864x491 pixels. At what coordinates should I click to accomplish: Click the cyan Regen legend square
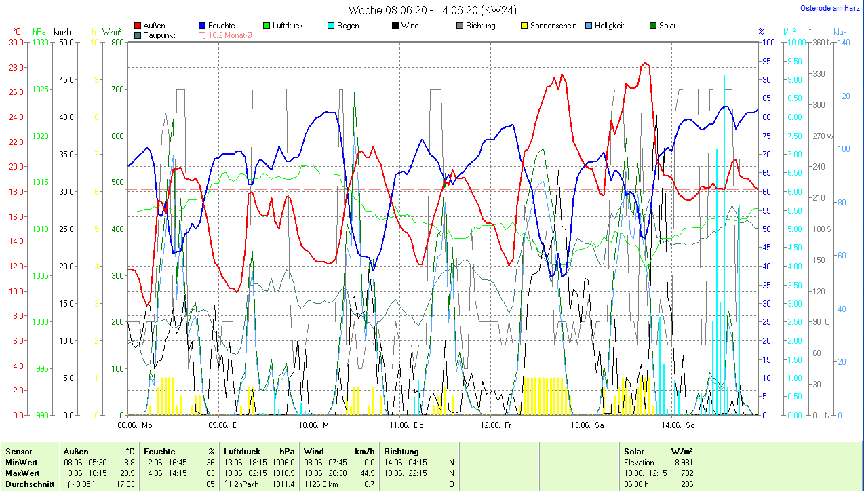coord(330,26)
